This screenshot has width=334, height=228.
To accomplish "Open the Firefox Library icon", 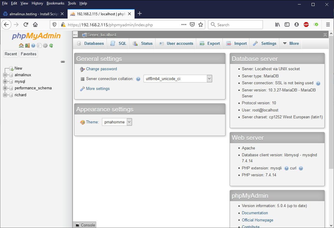I will tap(277, 25).
